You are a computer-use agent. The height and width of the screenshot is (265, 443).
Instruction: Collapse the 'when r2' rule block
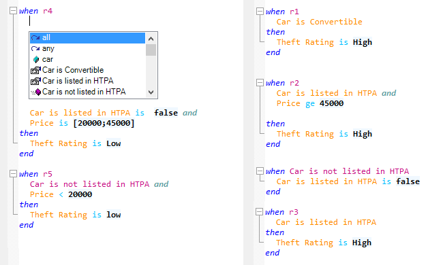[x=260, y=82]
